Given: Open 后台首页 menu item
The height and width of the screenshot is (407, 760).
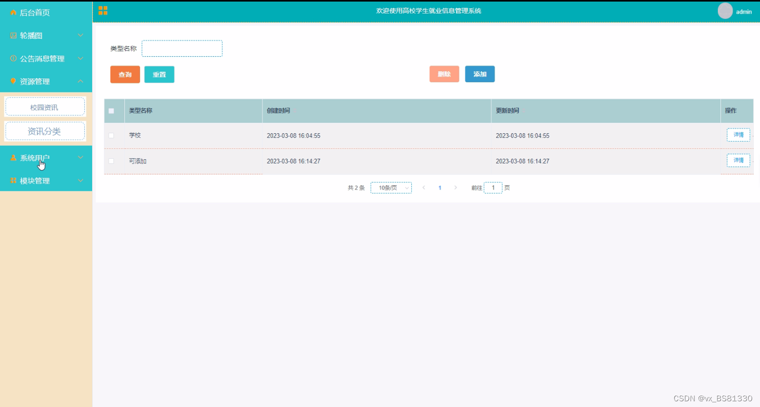Looking at the screenshot, I should (46, 12).
